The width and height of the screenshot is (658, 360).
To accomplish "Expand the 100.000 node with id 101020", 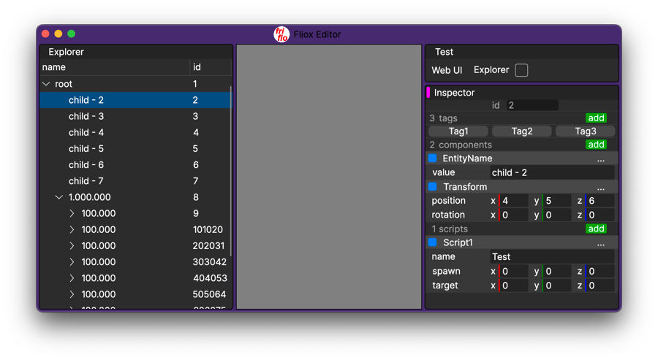I will [x=72, y=229].
